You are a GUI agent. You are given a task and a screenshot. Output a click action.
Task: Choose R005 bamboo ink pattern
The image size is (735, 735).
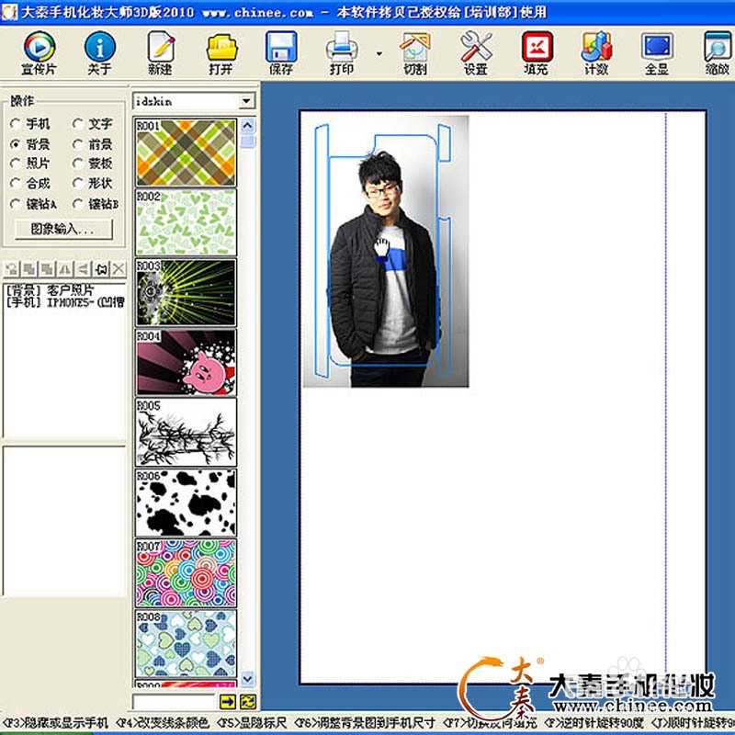click(187, 433)
